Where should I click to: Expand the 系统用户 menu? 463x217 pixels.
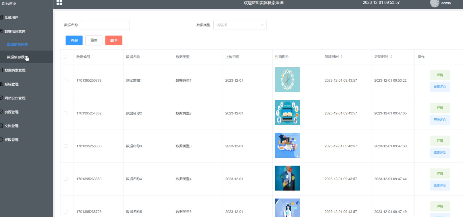click(26, 17)
